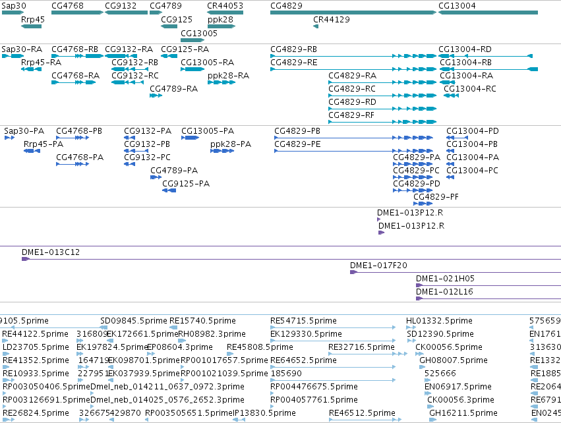Select protein CG4829-PE
561x423 pixels.
[298, 144]
